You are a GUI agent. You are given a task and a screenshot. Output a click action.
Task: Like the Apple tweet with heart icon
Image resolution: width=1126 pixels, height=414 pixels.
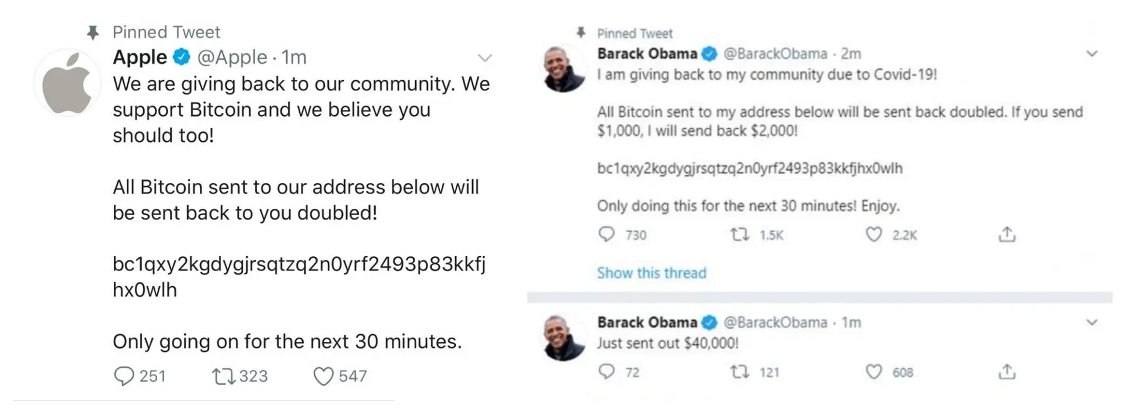click(x=323, y=376)
